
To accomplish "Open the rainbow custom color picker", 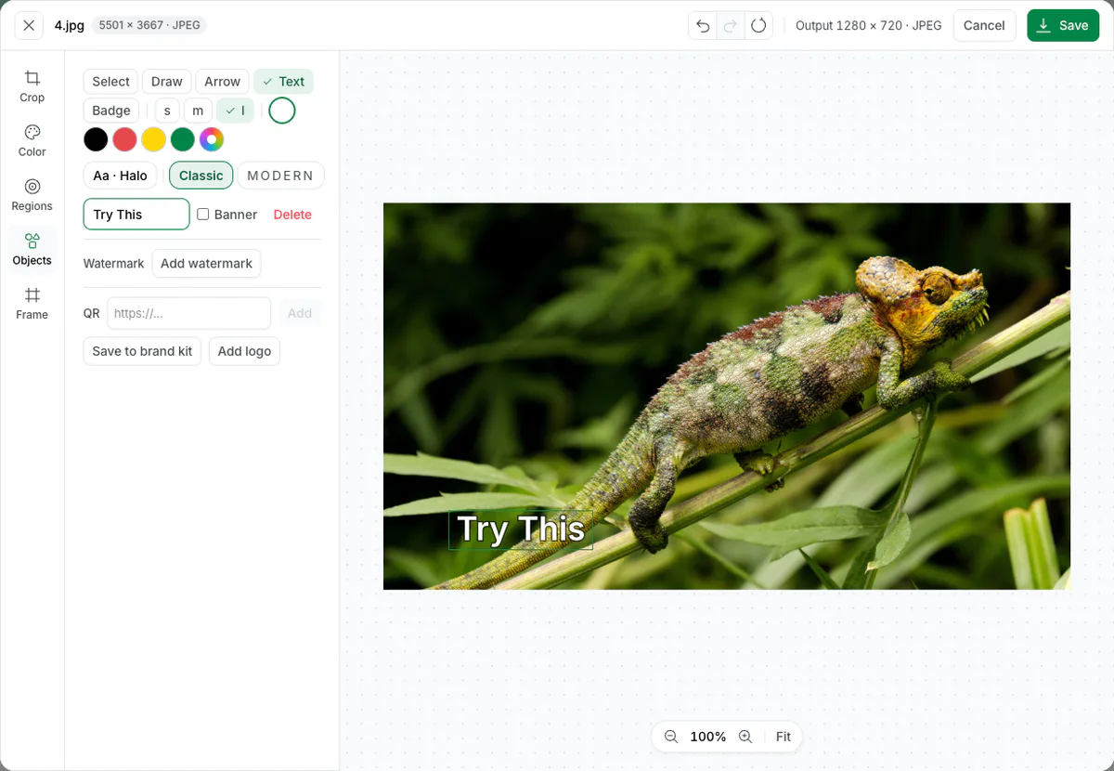I will click(x=212, y=140).
